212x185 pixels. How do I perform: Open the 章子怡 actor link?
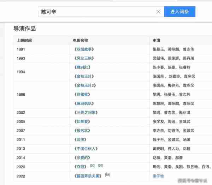click(158, 176)
